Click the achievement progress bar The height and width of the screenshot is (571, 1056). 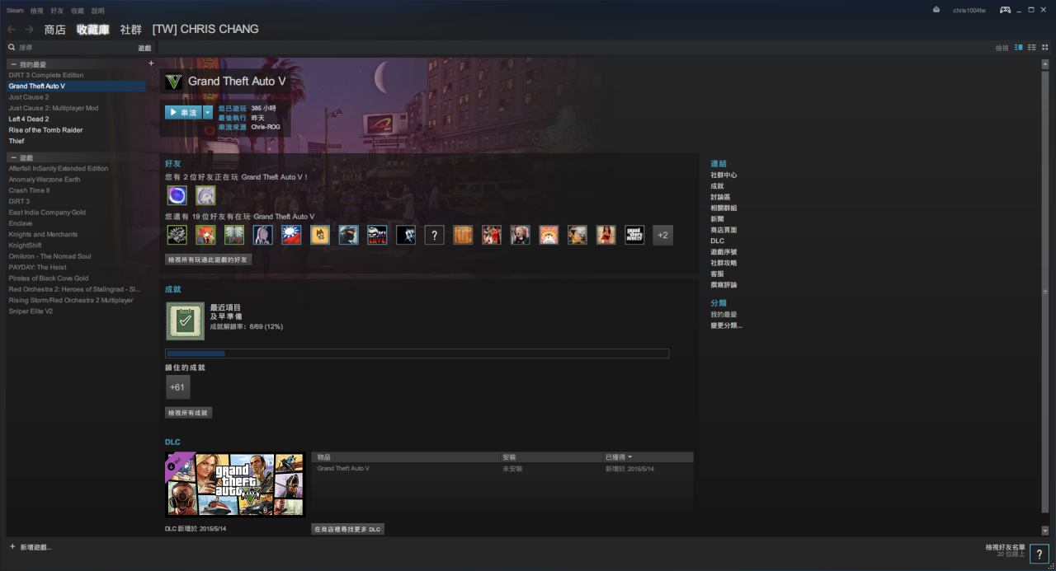click(x=417, y=353)
